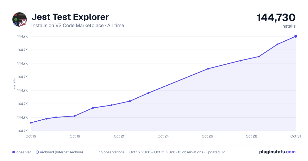Click the filled 'observed' legend dot
The height and width of the screenshot is (161, 308).
(14, 152)
